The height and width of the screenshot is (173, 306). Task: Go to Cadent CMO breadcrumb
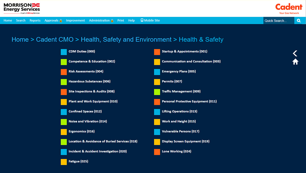(55, 40)
